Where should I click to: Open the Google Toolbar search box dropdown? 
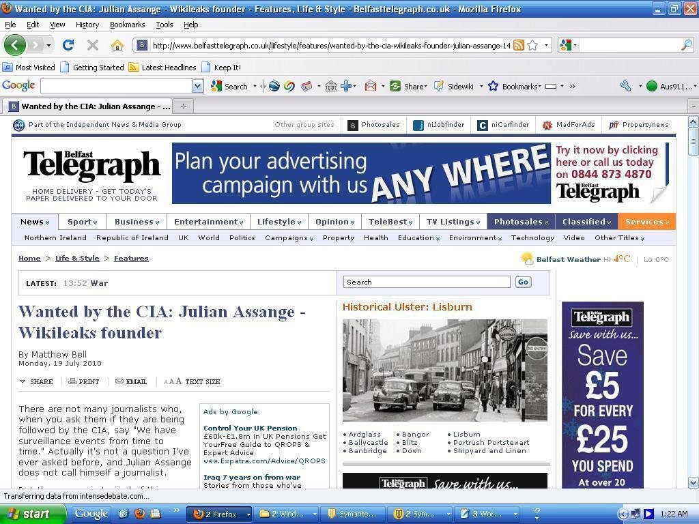[x=197, y=87]
